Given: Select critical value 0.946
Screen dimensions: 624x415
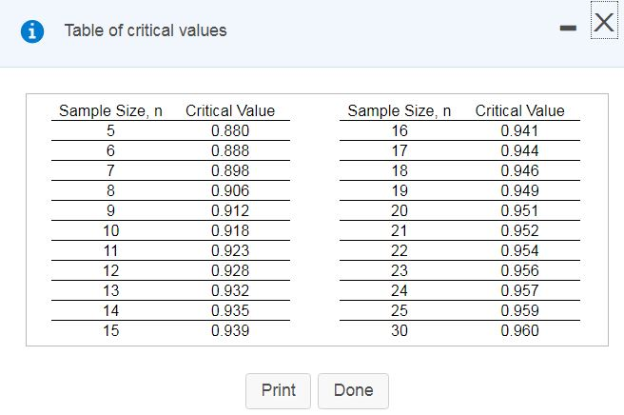Looking at the screenshot, I should (x=519, y=170).
